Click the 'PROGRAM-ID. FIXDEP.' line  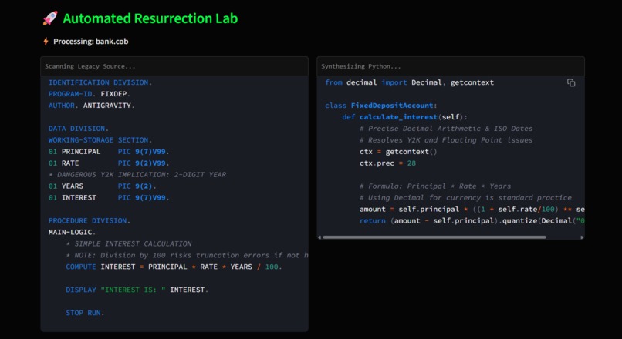point(90,94)
